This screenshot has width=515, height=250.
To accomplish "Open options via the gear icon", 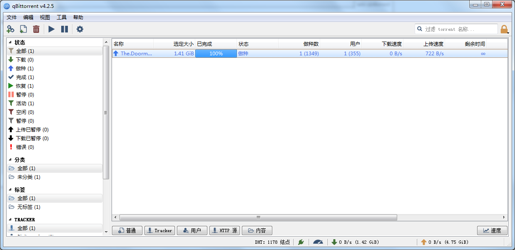I will click(80, 29).
